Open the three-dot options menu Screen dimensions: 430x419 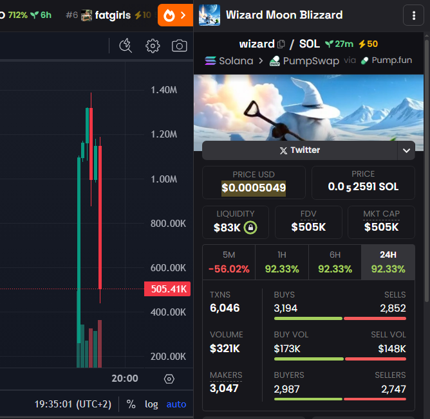[x=413, y=15]
